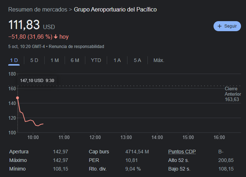Select the 6 M range tab

75,60
